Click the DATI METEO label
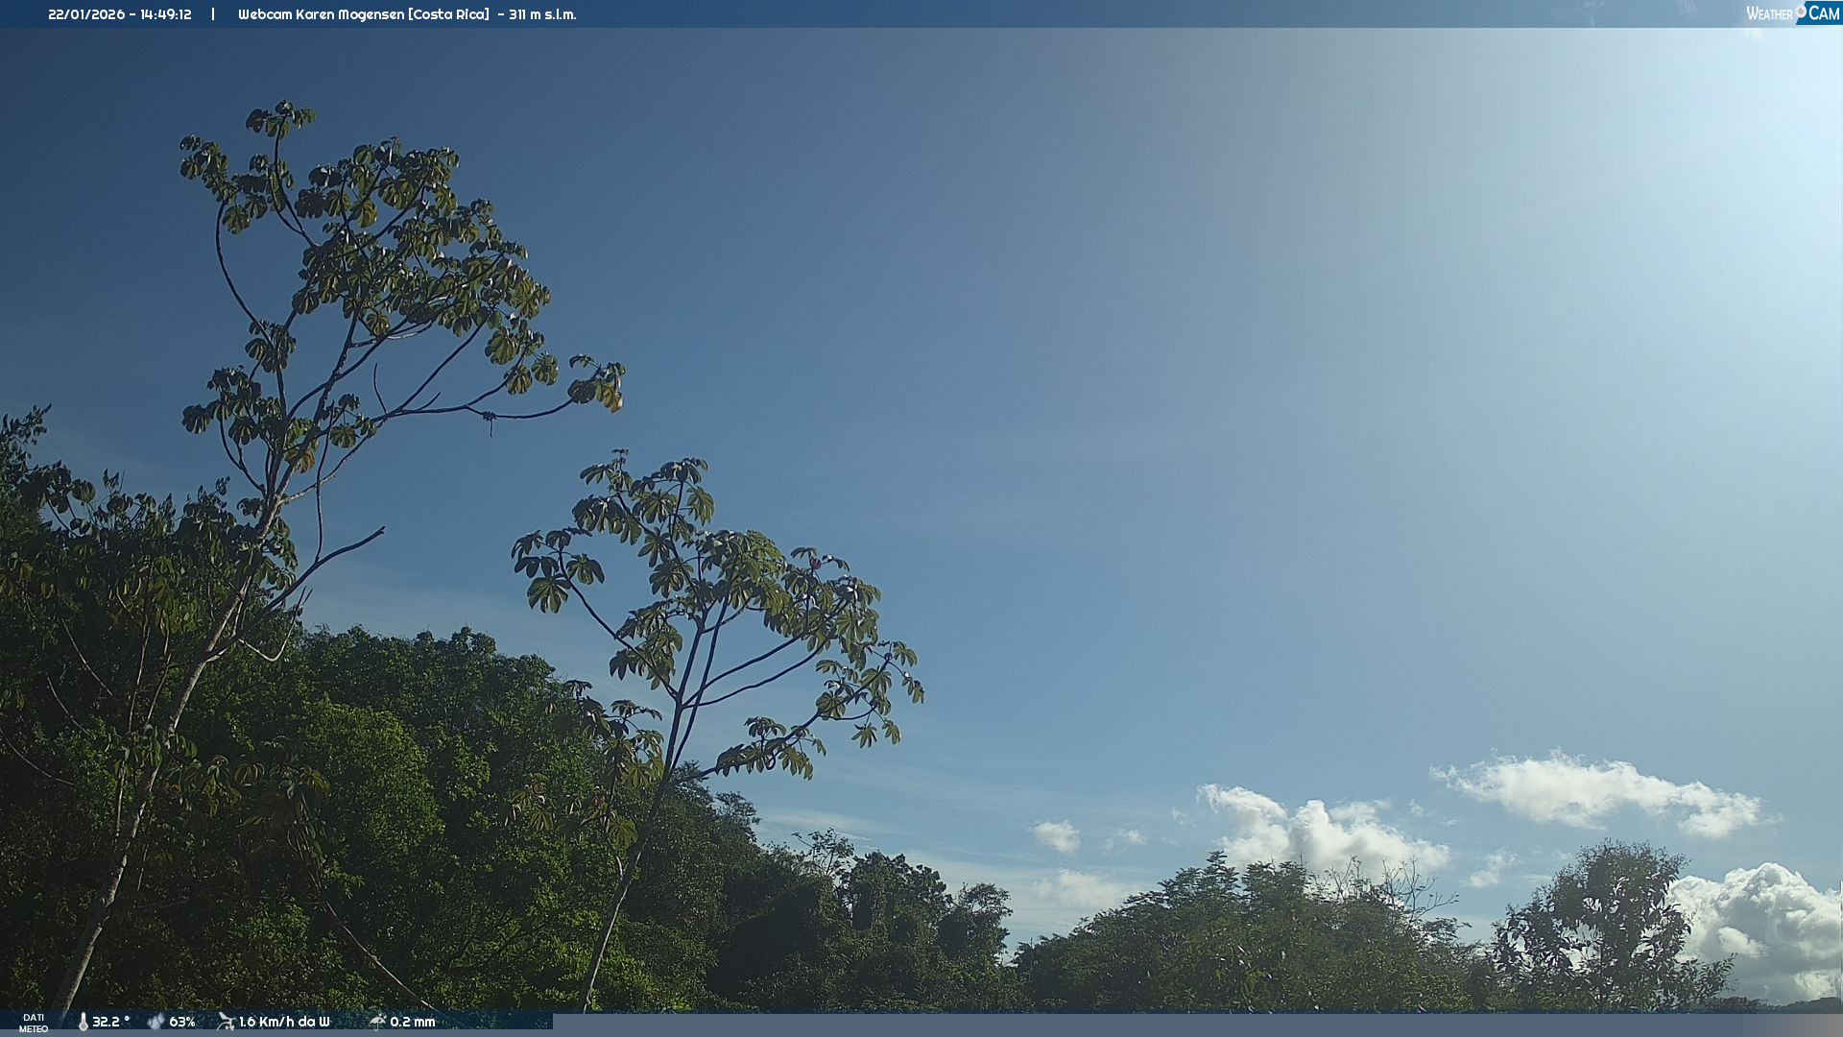Viewport: 1843px width, 1037px height. pos(34,1023)
